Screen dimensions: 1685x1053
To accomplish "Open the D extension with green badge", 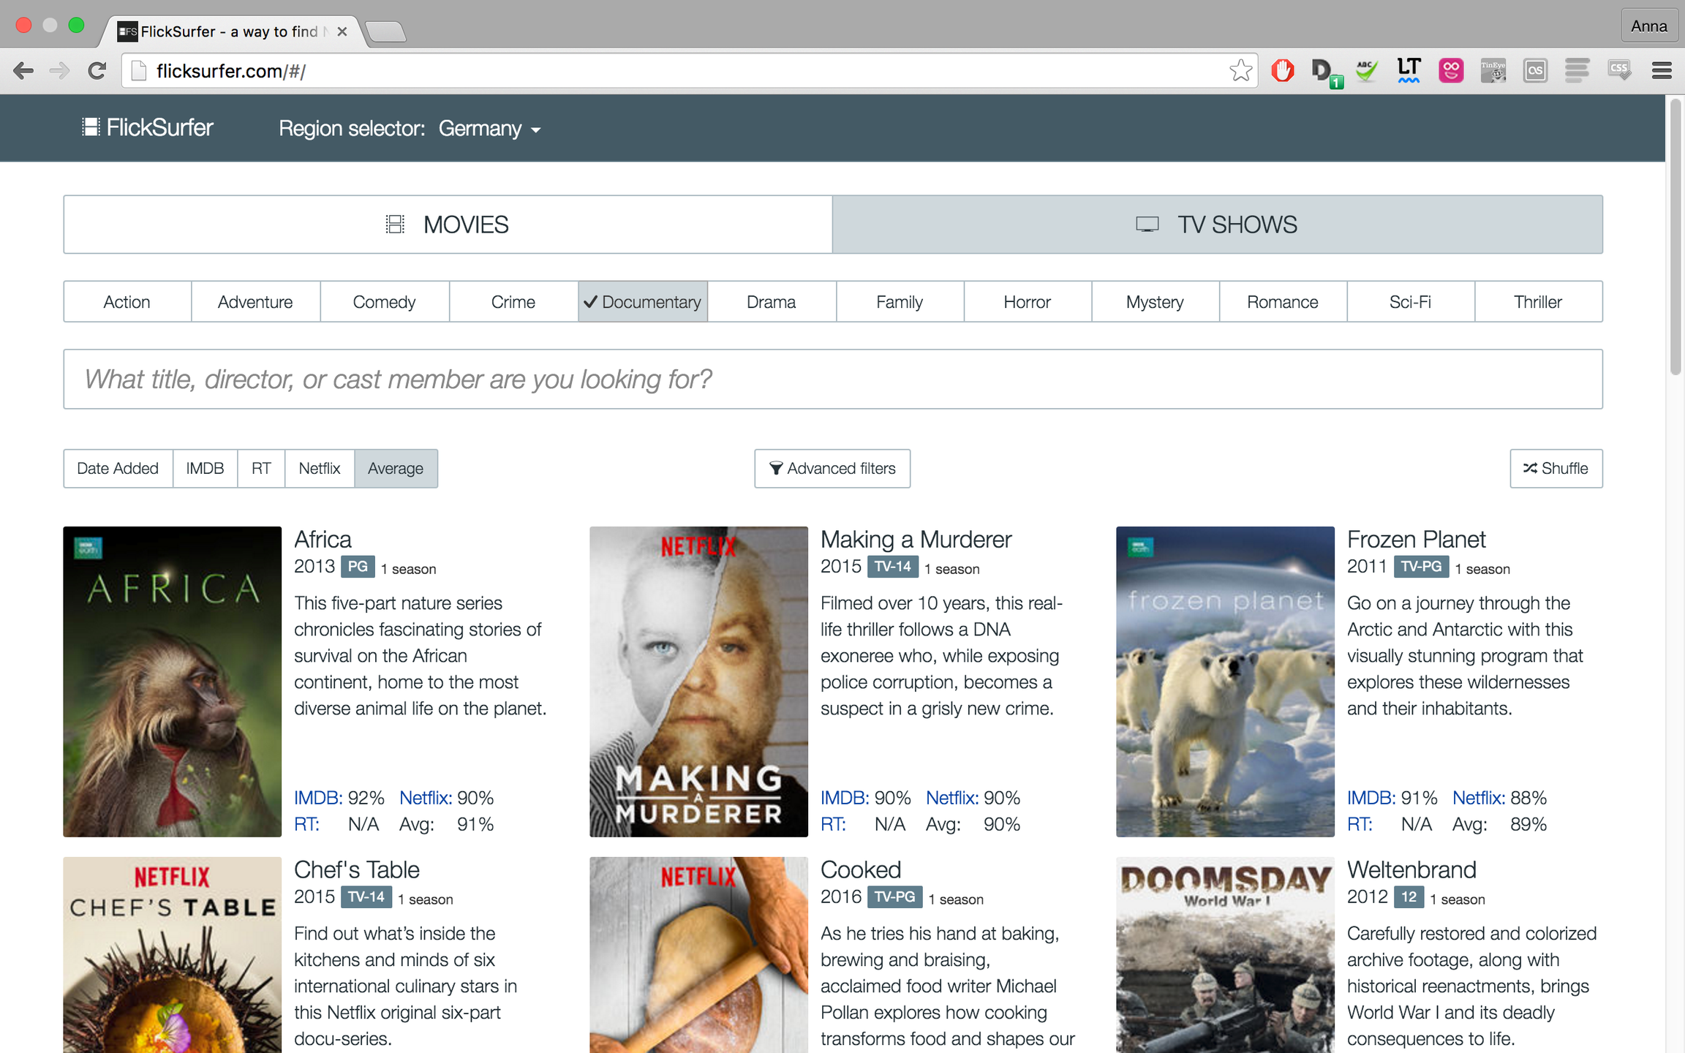I will click(1325, 72).
